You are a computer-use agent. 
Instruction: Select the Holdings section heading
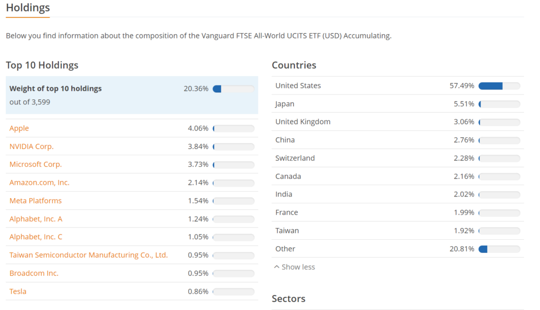point(27,8)
